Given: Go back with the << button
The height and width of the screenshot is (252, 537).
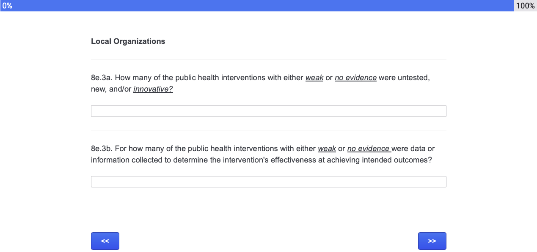Looking at the screenshot, I should tap(105, 241).
